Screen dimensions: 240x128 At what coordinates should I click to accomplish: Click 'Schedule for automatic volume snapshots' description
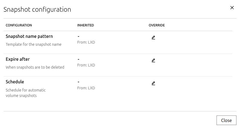pos(26,93)
